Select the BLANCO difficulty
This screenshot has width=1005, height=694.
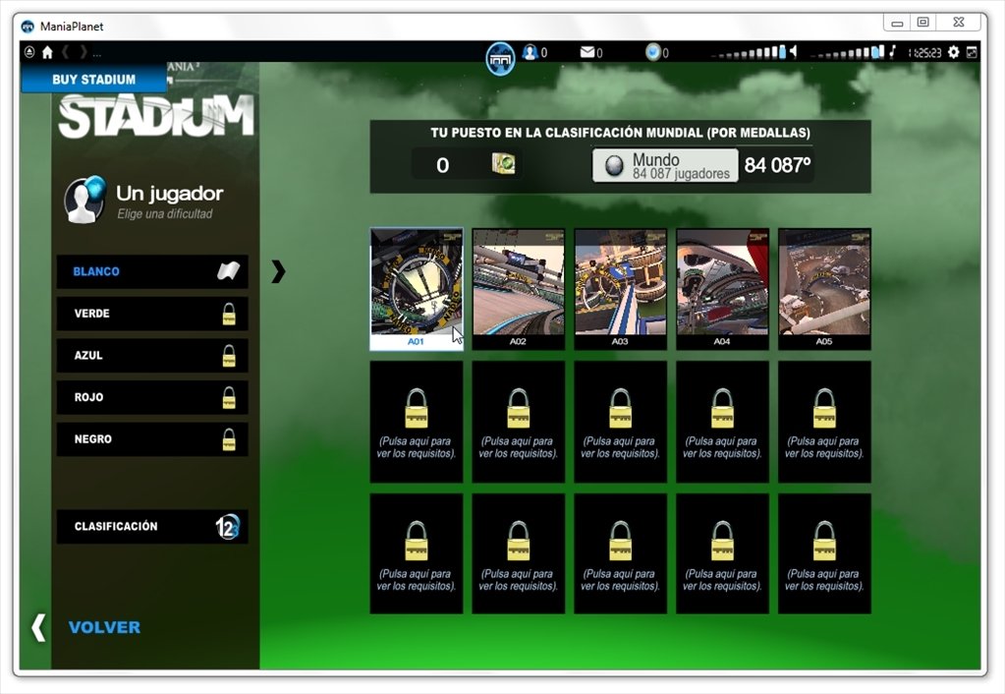(152, 271)
